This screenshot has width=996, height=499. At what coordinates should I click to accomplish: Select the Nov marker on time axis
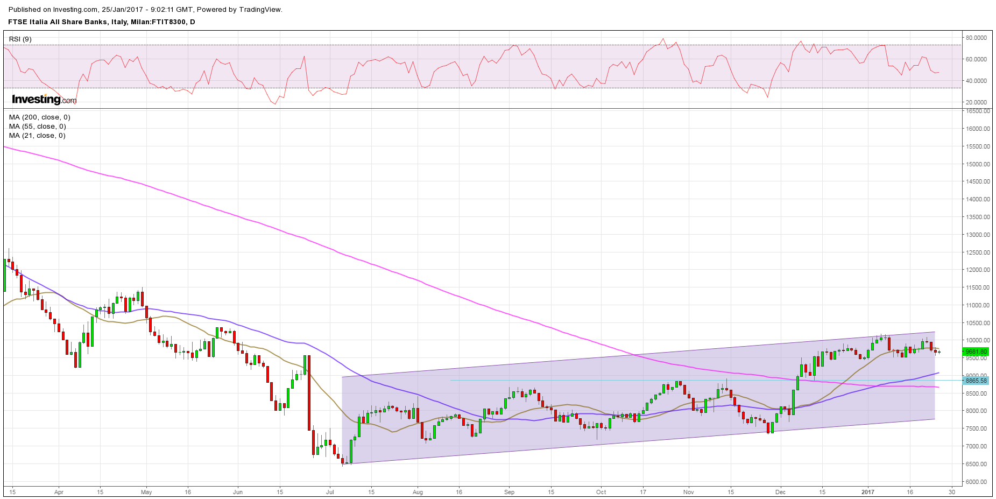(688, 492)
